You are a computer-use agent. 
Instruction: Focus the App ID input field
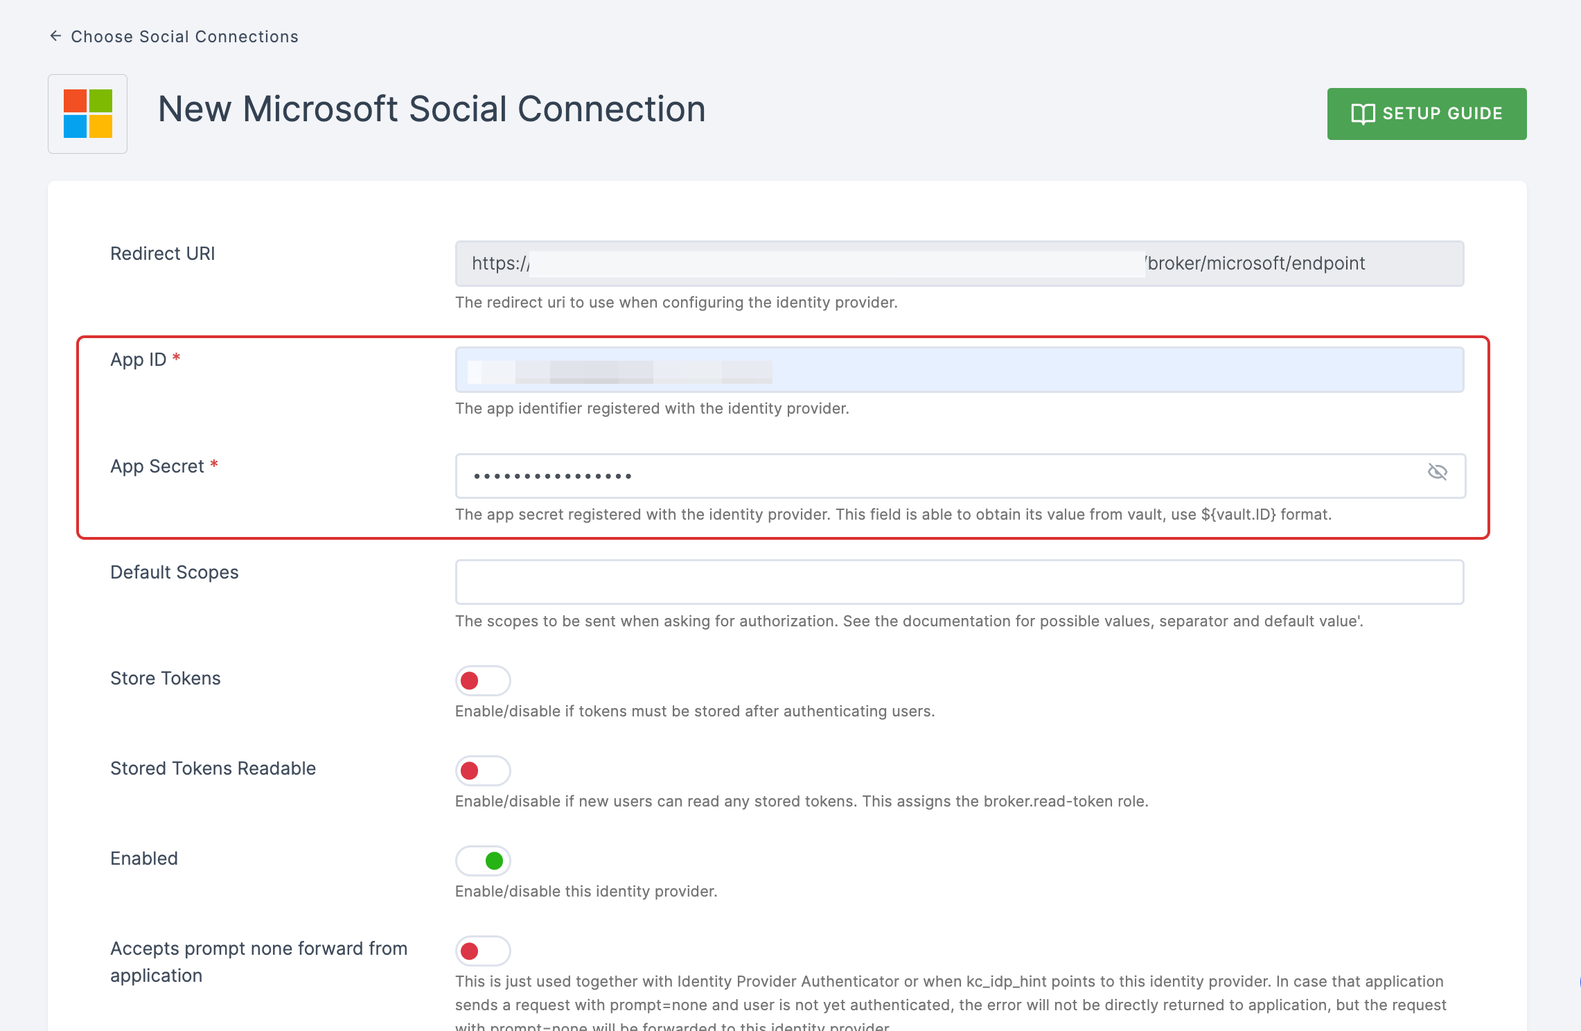coord(960,370)
